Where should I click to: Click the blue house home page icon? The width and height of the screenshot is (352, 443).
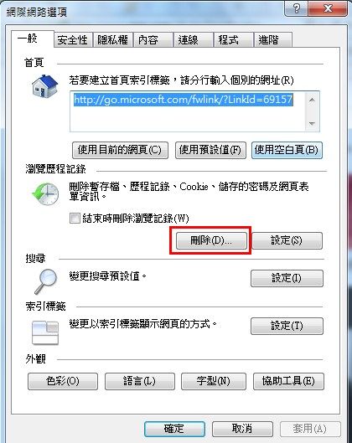(x=44, y=86)
